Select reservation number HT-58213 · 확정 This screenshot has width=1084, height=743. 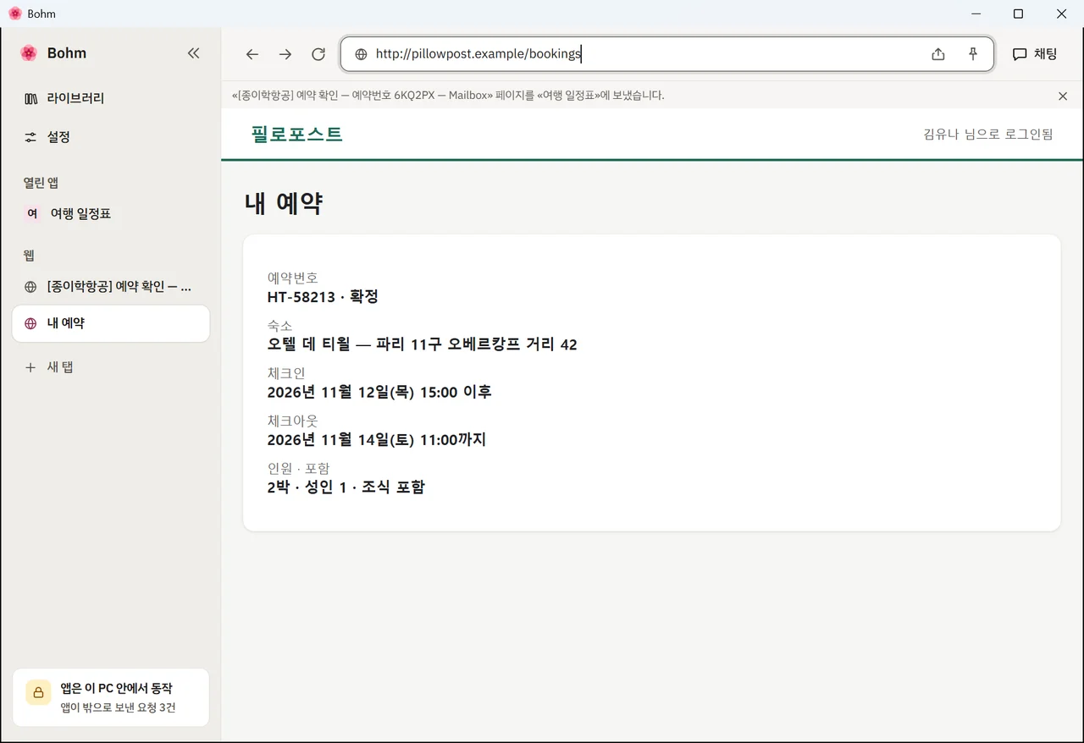coord(323,297)
